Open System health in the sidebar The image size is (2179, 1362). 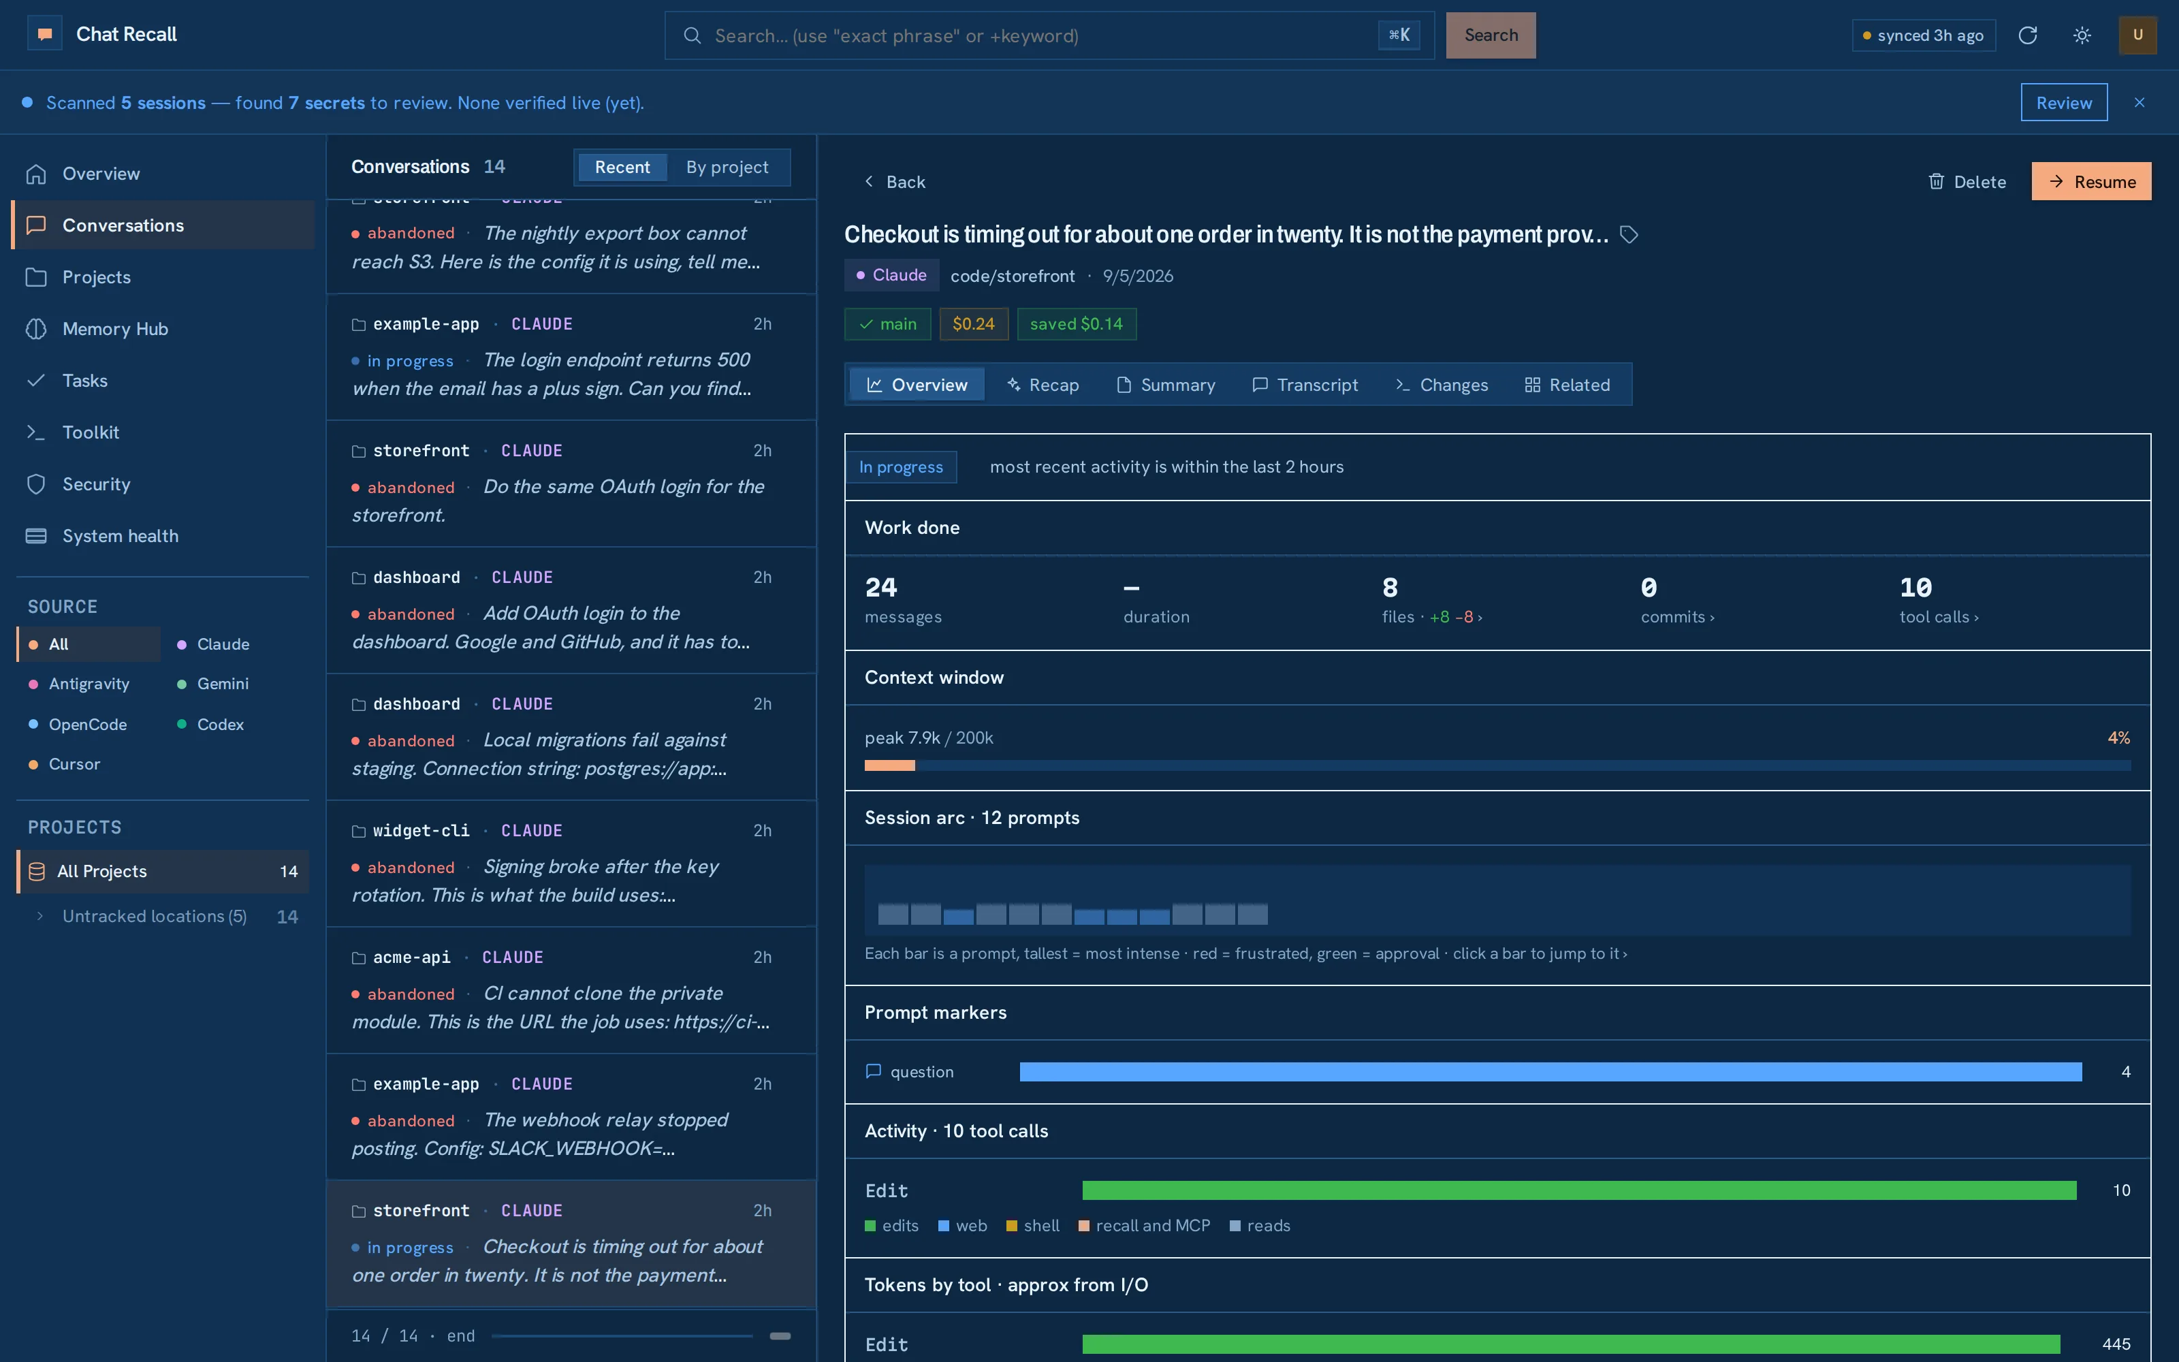164,536
